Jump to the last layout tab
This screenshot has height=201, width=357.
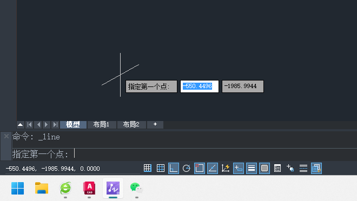coord(55,125)
